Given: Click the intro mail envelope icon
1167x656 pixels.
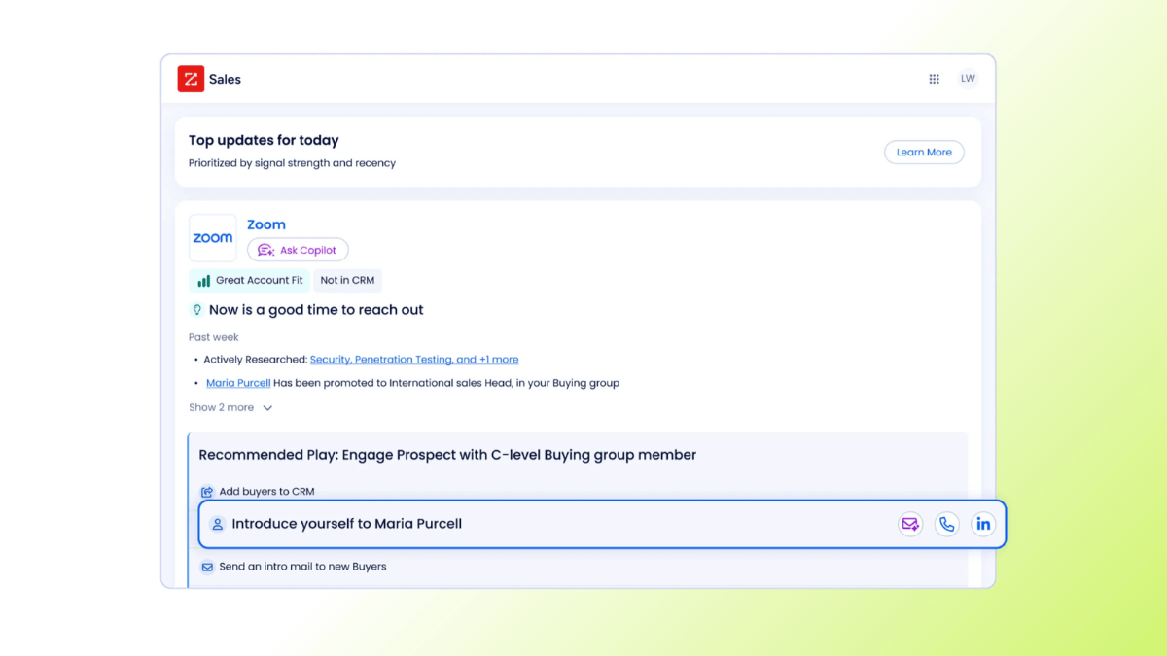Looking at the screenshot, I should [207, 567].
